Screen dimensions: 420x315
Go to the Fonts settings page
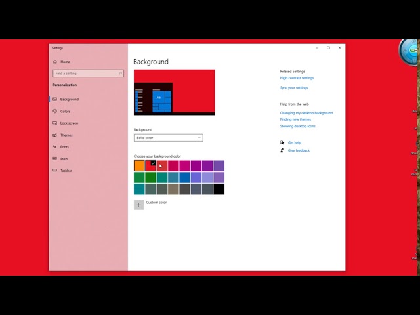tap(64, 147)
